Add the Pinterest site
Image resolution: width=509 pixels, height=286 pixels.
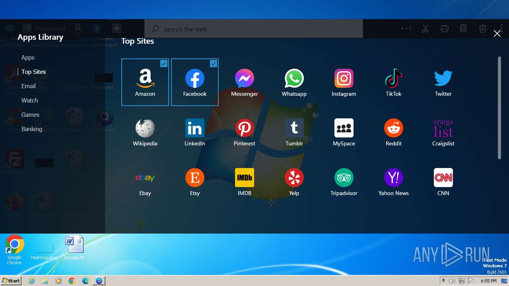click(x=245, y=132)
